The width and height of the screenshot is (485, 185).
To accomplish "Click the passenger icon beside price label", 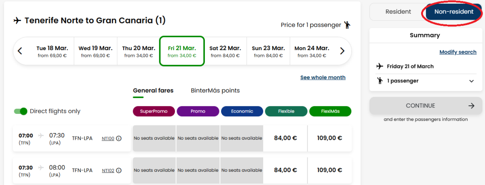I will (347, 25).
